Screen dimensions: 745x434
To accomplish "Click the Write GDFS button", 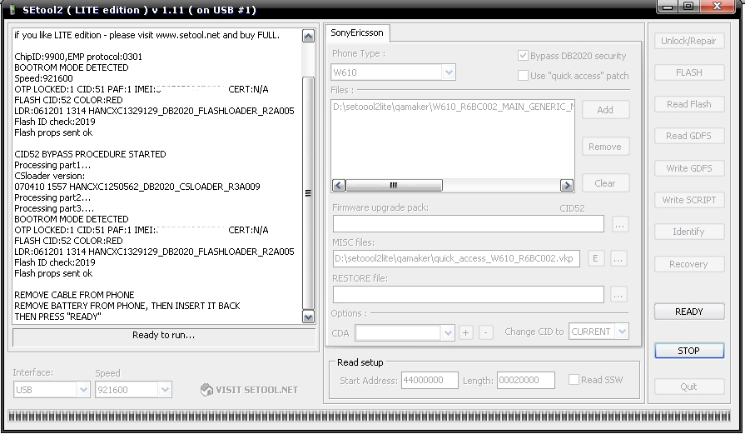I will 689,168.
